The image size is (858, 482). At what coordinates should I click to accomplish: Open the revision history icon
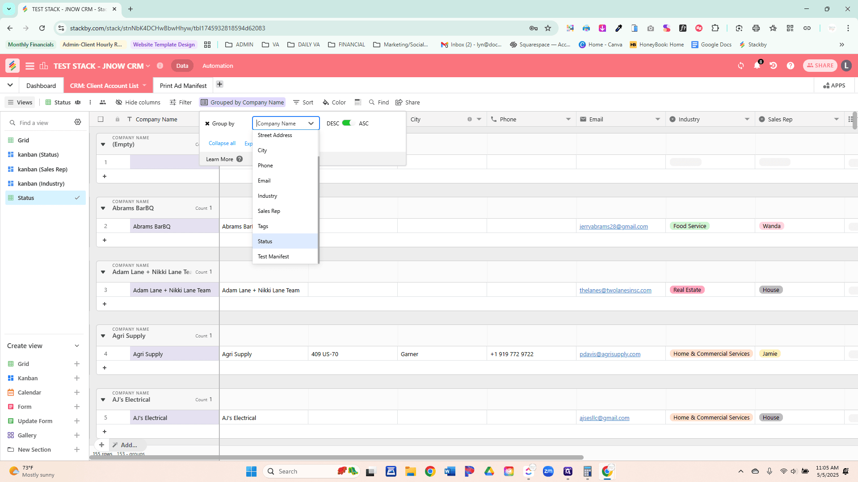pos(773,66)
